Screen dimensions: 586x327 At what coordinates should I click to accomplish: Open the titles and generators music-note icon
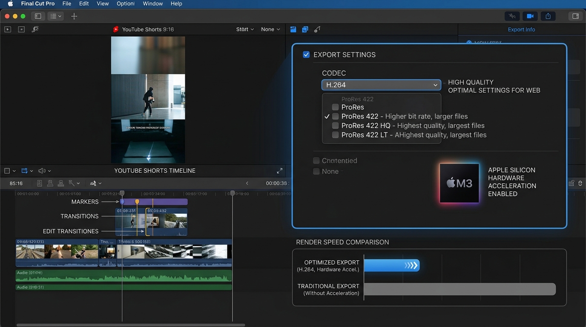(35, 29)
